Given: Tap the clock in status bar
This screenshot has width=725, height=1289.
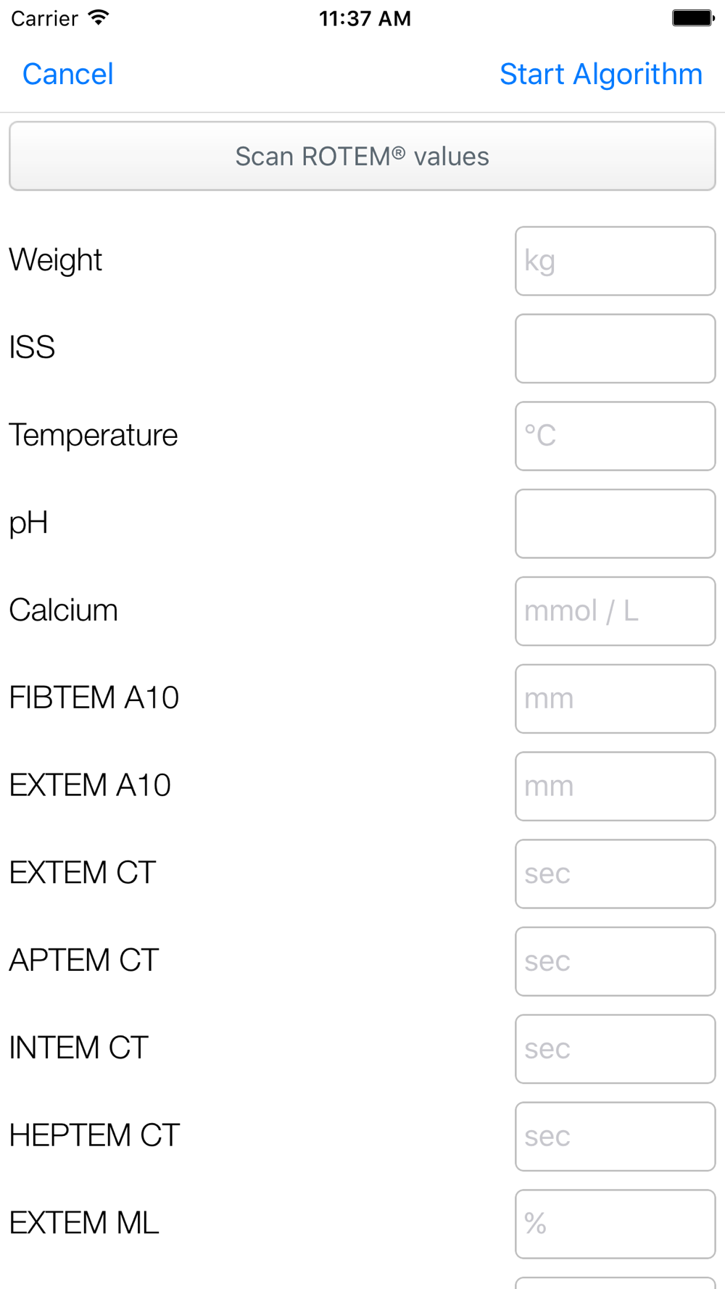Looking at the screenshot, I should click(x=365, y=19).
